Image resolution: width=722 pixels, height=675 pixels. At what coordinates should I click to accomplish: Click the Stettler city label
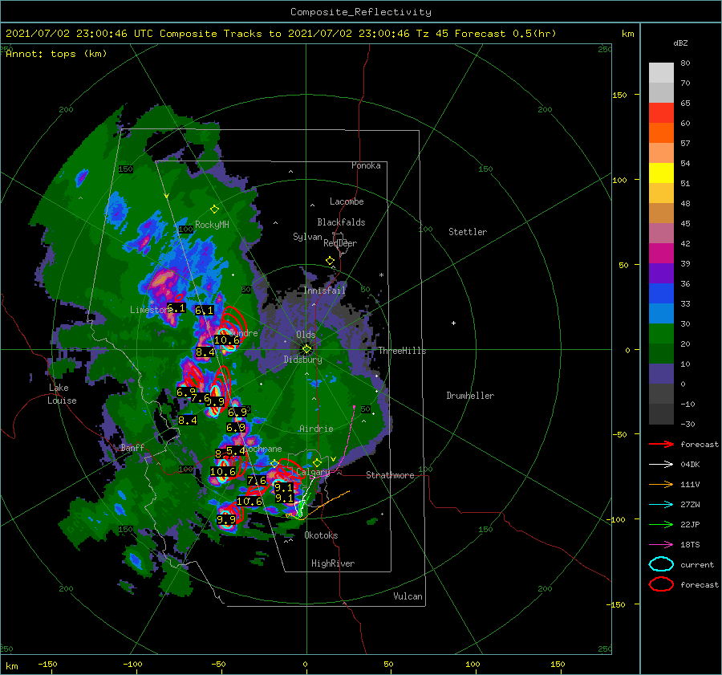[468, 232]
